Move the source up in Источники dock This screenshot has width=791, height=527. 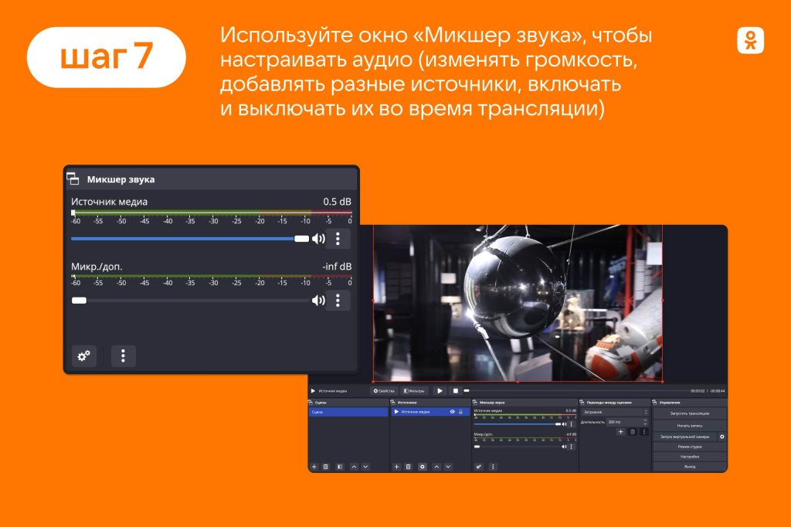[x=437, y=467]
